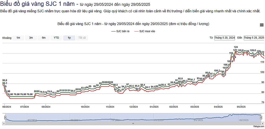Click the Đến end date input field
The height and width of the screenshot is (129, 265).
pyautogui.click(x=254, y=38)
